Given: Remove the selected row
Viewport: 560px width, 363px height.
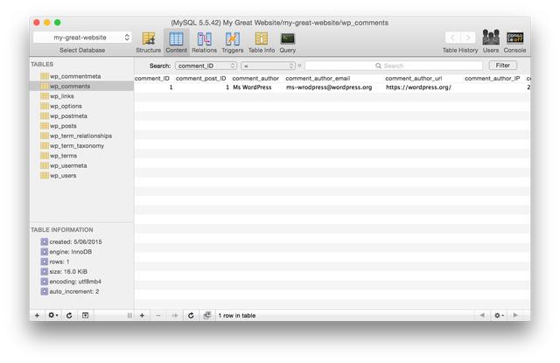Looking at the screenshot, I should (158, 316).
